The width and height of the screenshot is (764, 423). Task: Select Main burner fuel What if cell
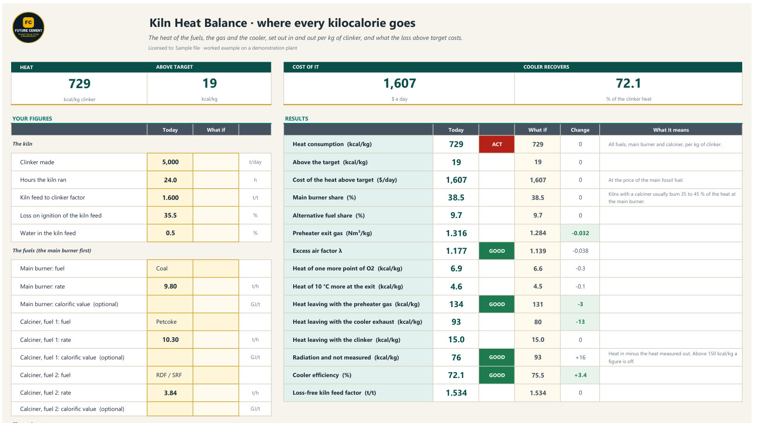point(216,269)
